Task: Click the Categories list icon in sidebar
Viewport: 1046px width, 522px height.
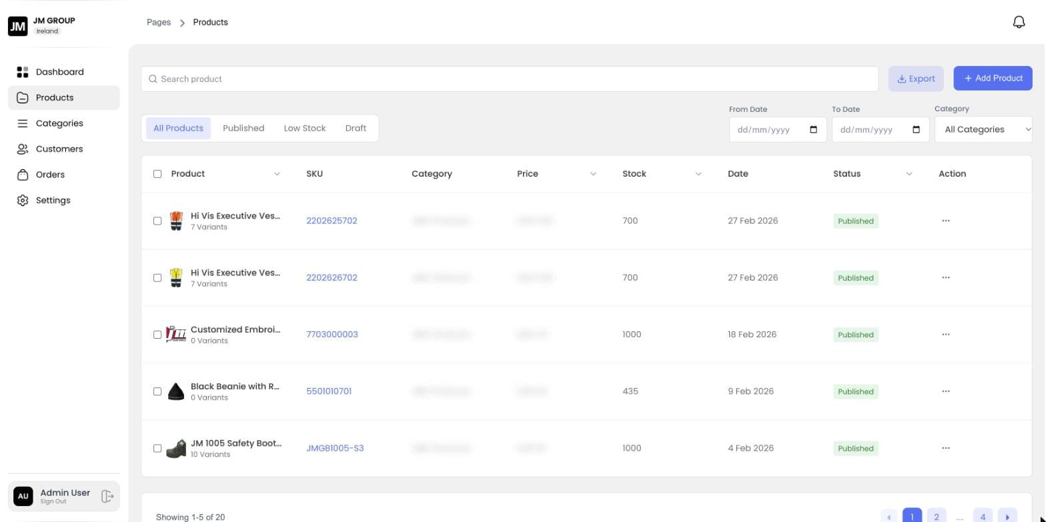Action: [x=23, y=123]
